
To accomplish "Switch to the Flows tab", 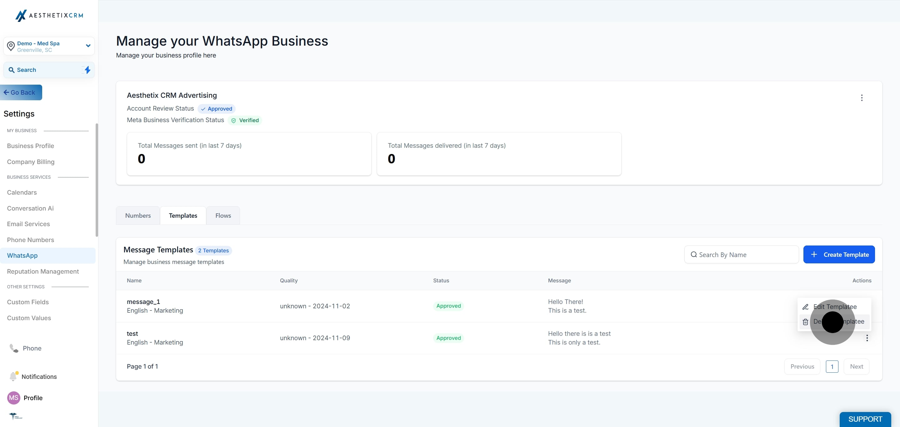I will tap(223, 216).
